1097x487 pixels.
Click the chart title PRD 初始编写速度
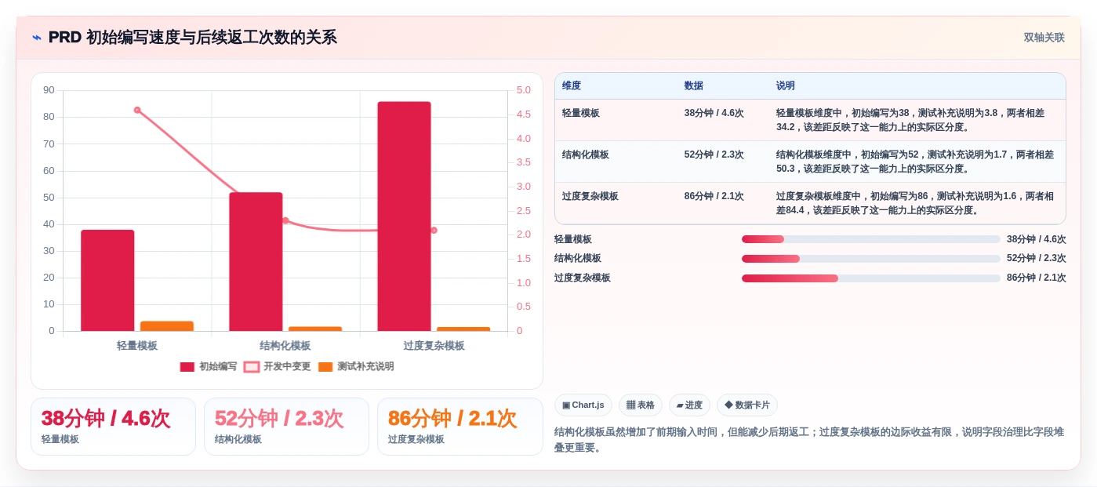point(193,37)
